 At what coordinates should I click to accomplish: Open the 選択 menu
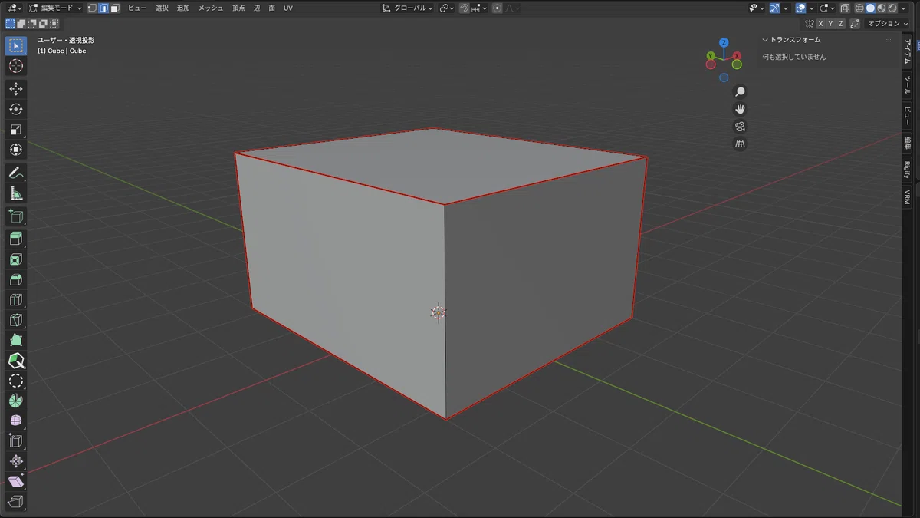pyautogui.click(x=162, y=8)
